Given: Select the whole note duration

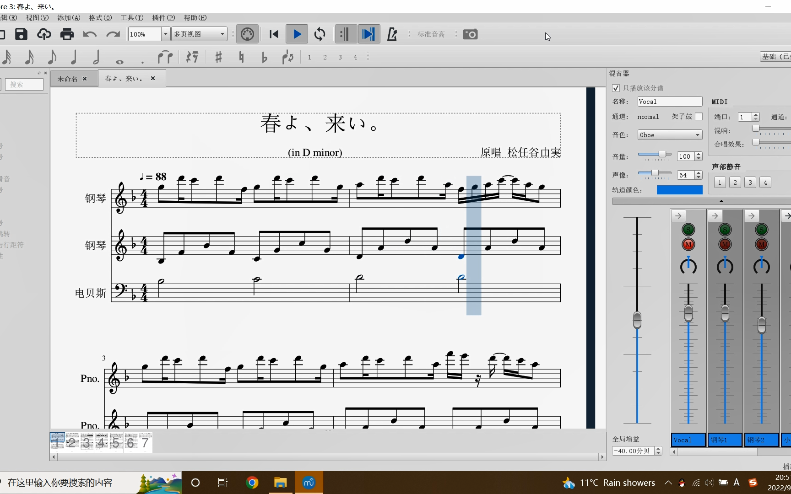Looking at the screenshot, I should [x=119, y=62].
